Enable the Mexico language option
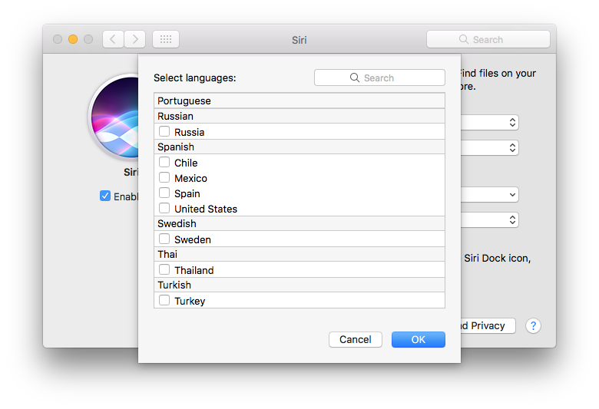Viewport: 599px width, 409px height. (x=164, y=177)
